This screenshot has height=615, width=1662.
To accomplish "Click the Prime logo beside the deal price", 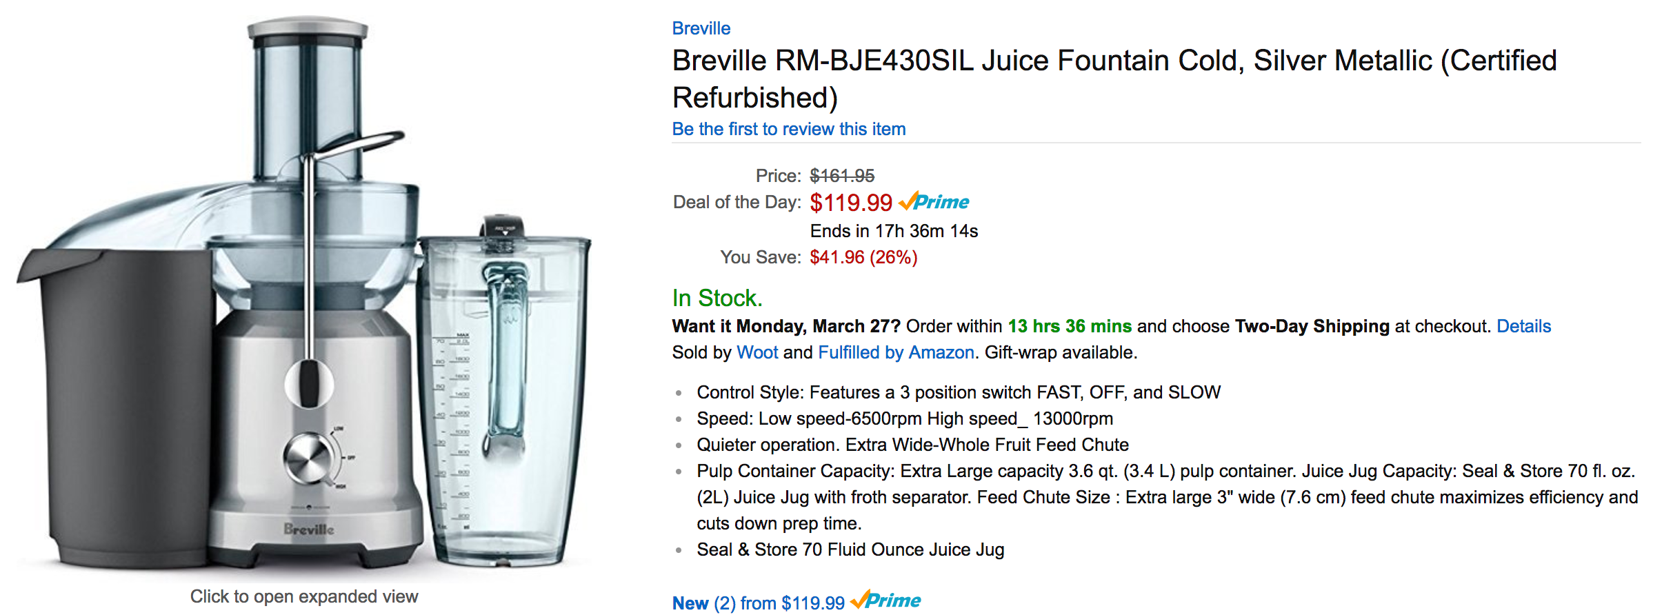I will pos(934,202).
